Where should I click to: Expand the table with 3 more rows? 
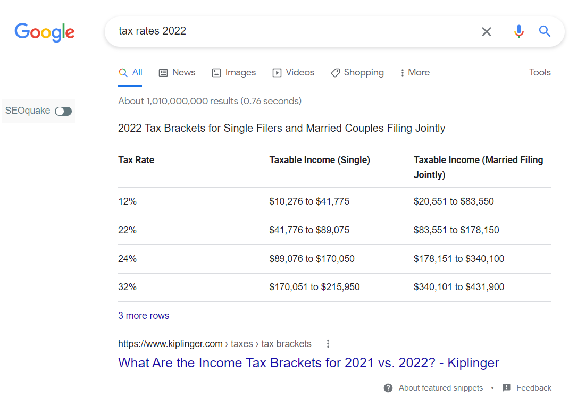144,315
